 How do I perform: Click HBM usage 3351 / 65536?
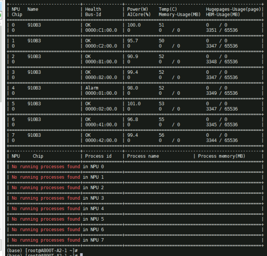(x=222, y=30)
